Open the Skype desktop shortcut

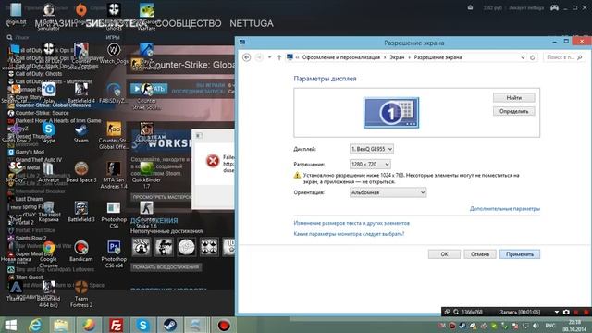(x=49, y=132)
